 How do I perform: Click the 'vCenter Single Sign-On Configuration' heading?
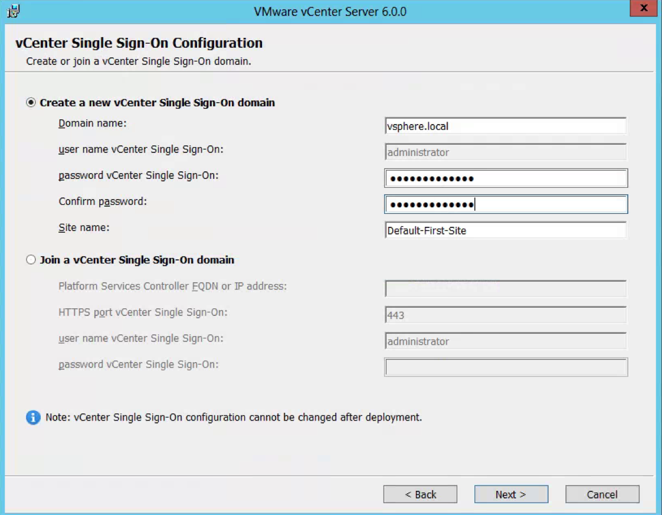coord(139,43)
